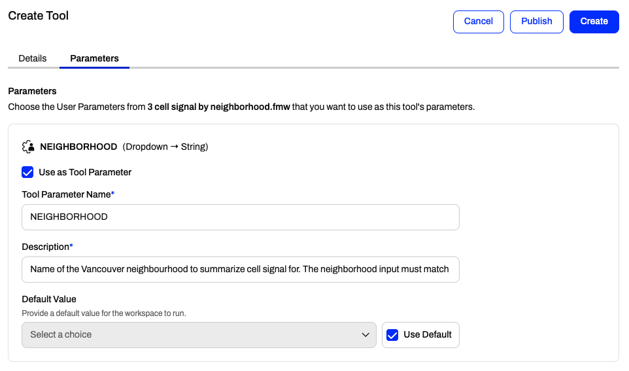Toggle the Use Default checkbox
This screenshot has width=629, height=371.
(392, 335)
